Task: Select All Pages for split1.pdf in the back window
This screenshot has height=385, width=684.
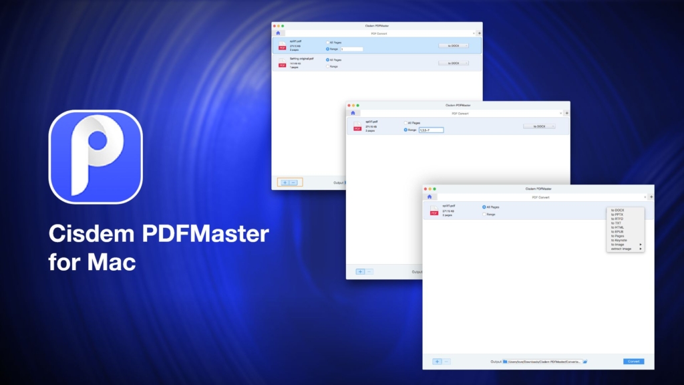Action: click(x=327, y=42)
